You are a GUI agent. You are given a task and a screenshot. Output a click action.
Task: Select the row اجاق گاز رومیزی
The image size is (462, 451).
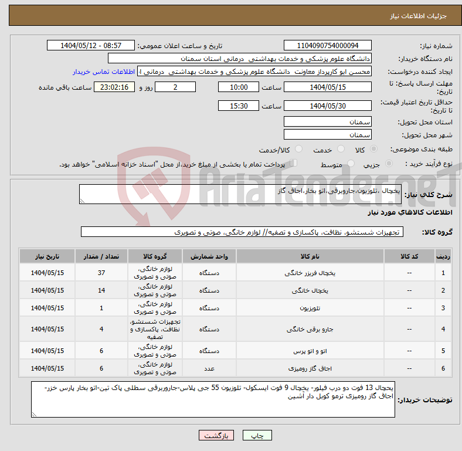pos(236,368)
